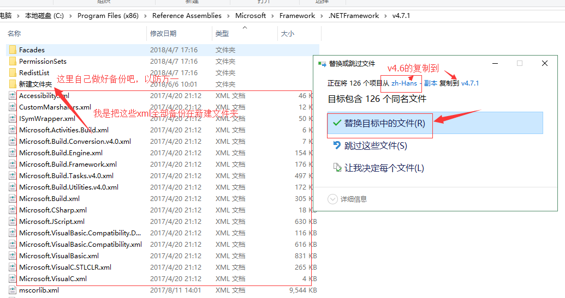Choose 替换目标中的文件(R) option
This screenshot has height=298, width=565.
(435, 123)
